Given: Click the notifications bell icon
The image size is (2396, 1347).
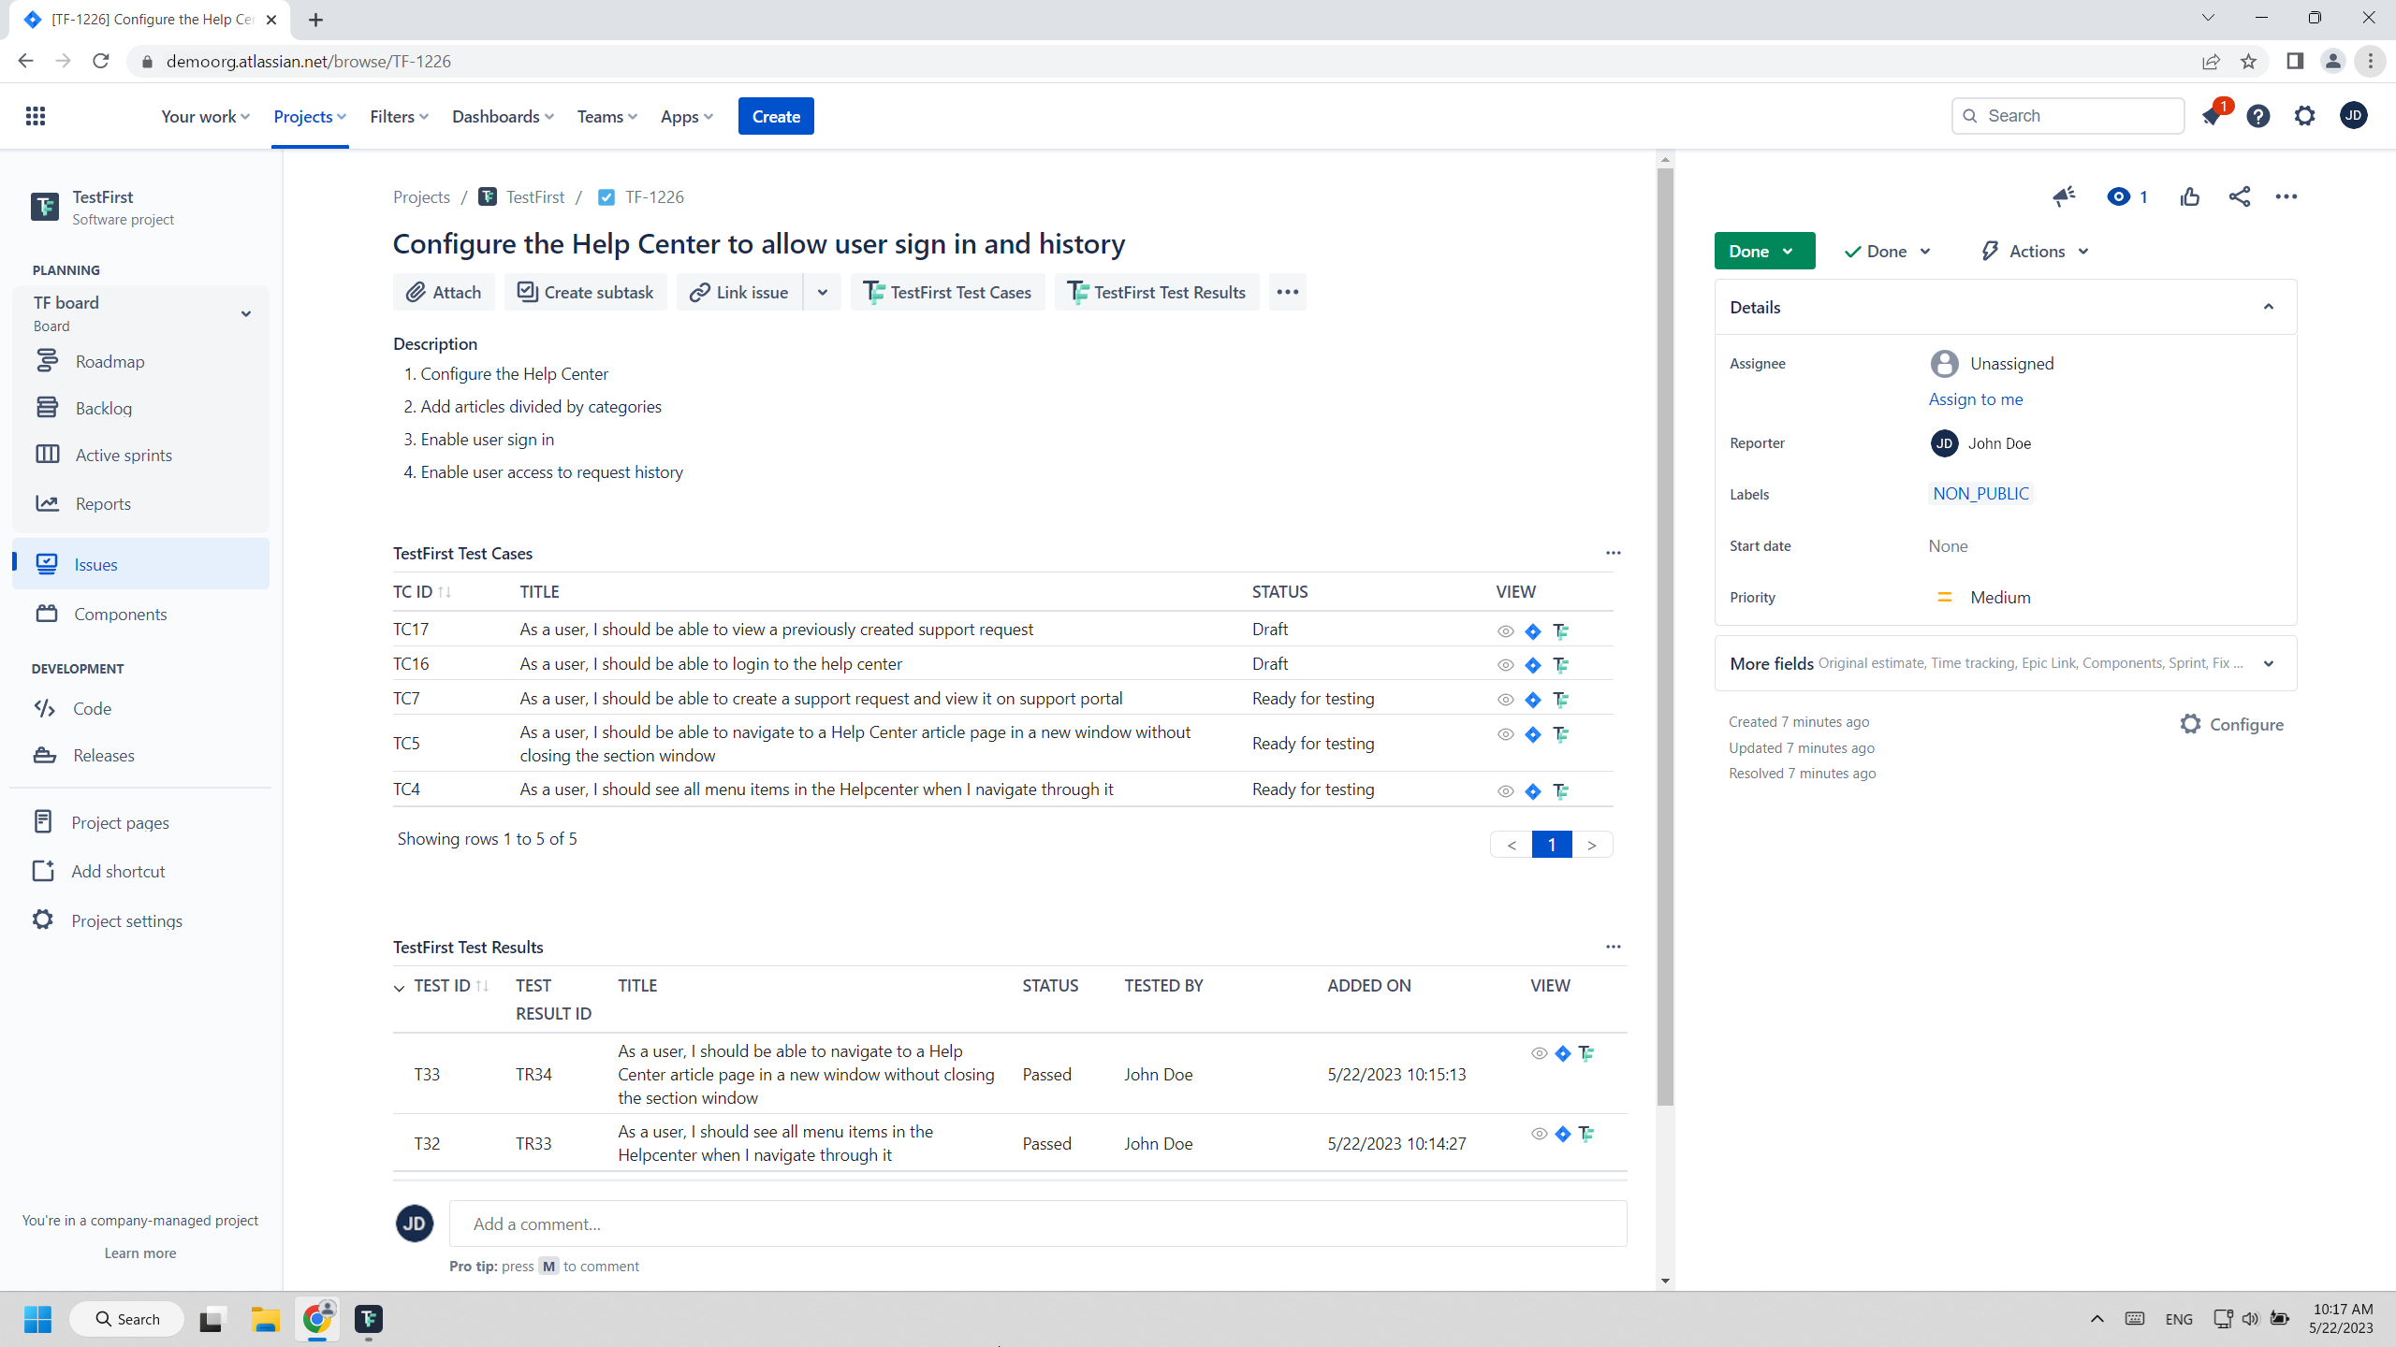Looking at the screenshot, I should [2211, 115].
